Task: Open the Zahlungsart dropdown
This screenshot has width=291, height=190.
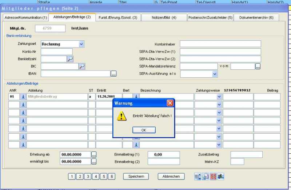Action: click(x=81, y=44)
